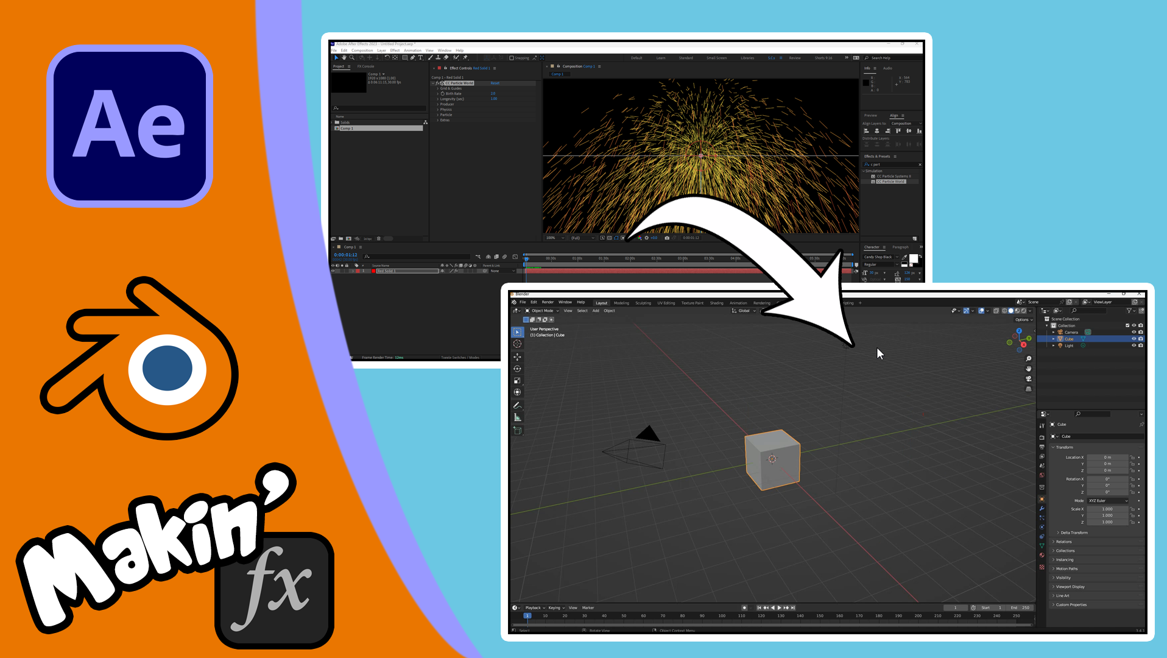The width and height of the screenshot is (1167, 658).
Task: Select the Blender Add Cube tool
Action: click(517, 431)
